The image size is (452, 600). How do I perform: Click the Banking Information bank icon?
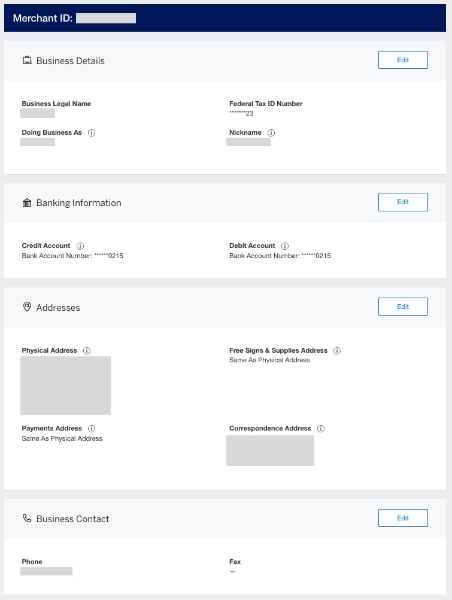(27, 202)
